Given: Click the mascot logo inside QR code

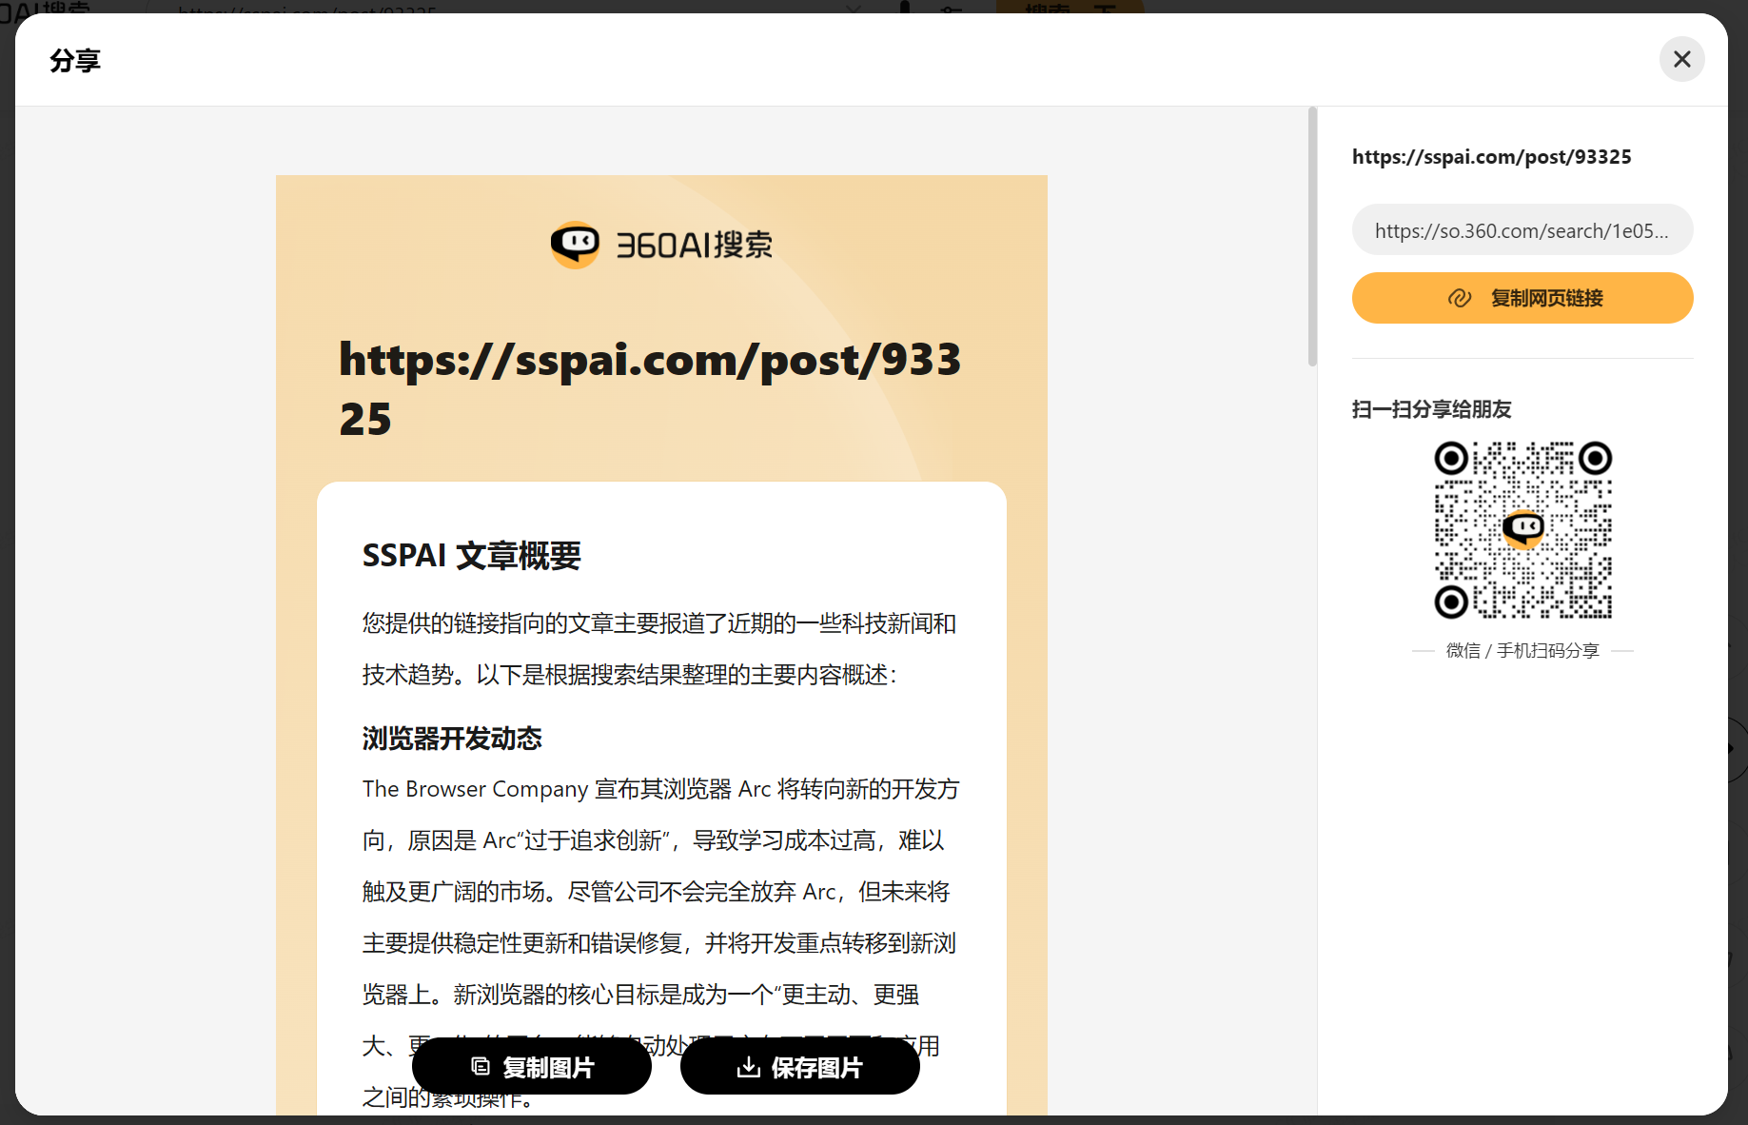Looking at the screenshot, I should click(x=1522, y=528).
